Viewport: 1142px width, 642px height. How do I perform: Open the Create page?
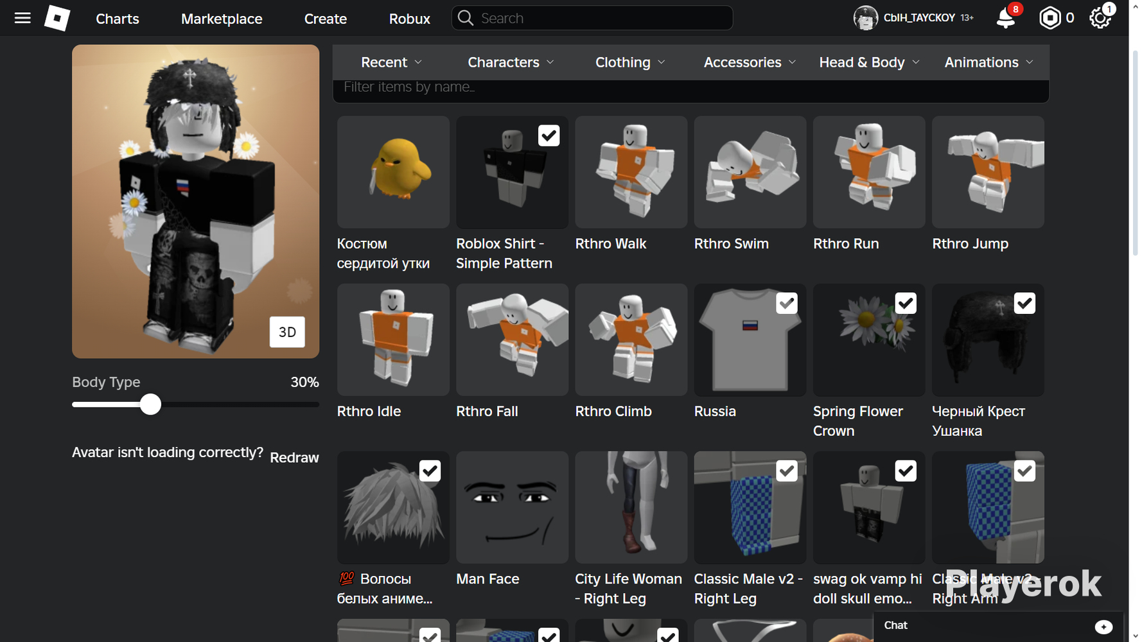tap(326, 19)
